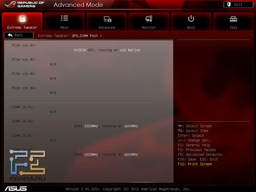Click the 'F2: Previous Values' hint
This screenshot has width=256, height=192.
[197, 150]
